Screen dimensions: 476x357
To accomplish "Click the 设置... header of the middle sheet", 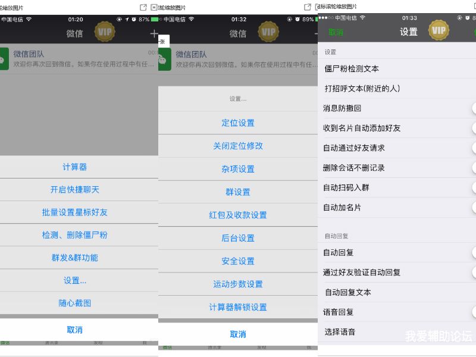I will (238, 99).
